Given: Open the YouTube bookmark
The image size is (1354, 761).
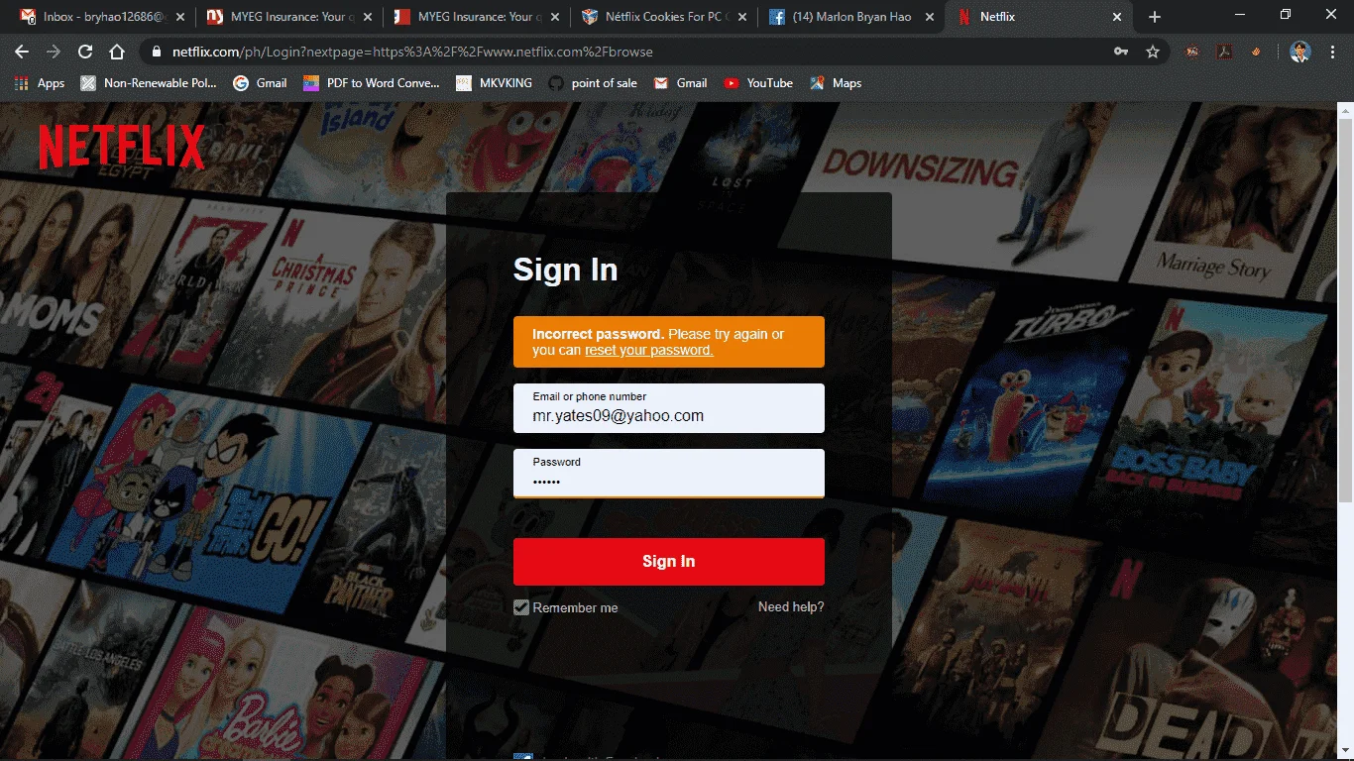Looking at the screenshot, I should click(x=758, y=83).
